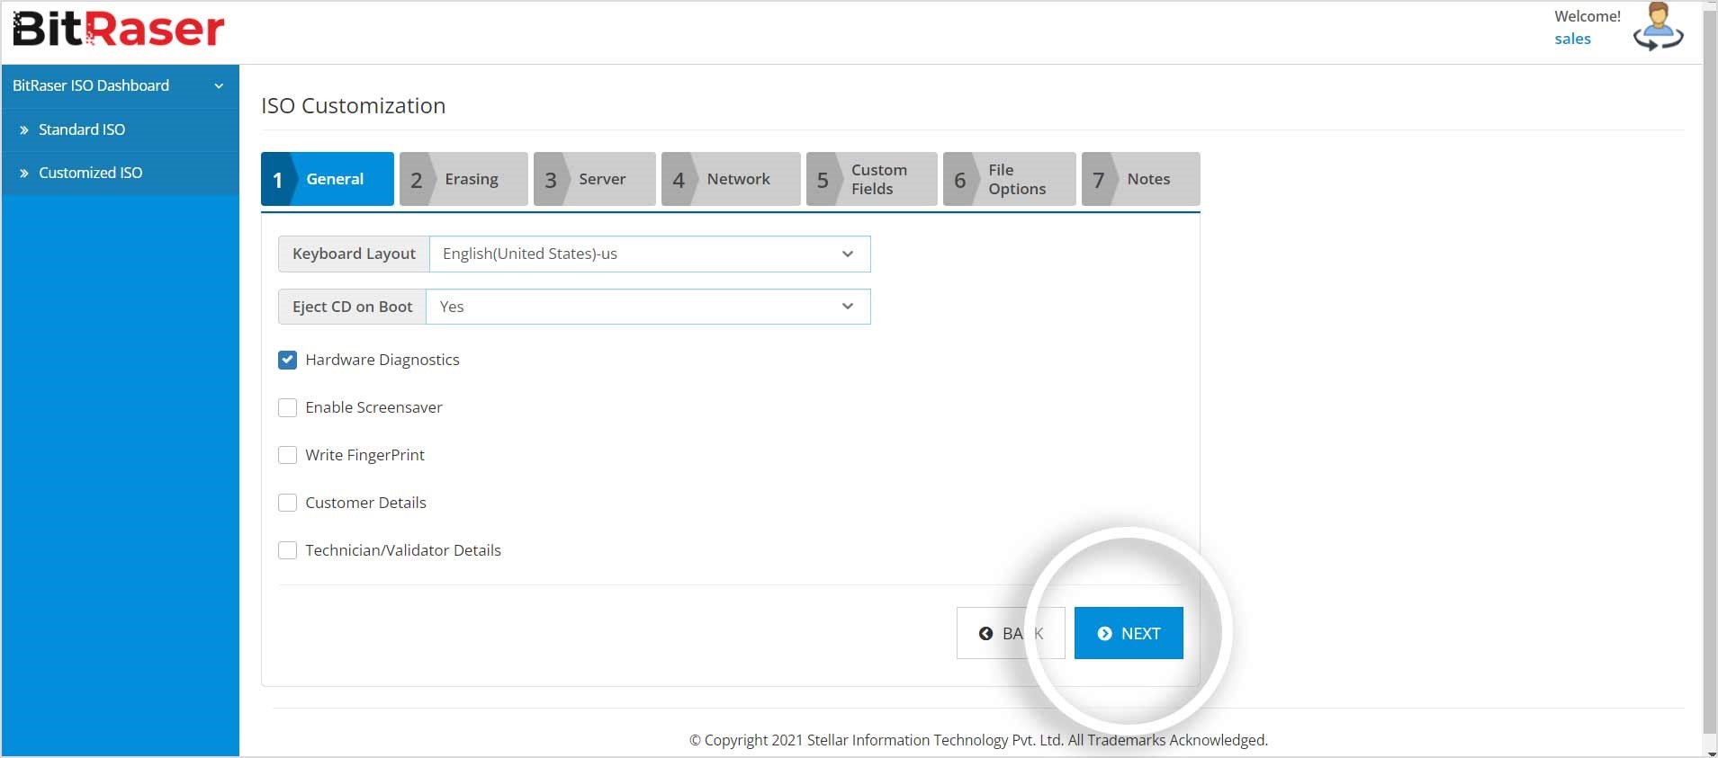1718x758 pixels.
Task: Click the Welcome! greeting text
Action: click(1588, 16)
